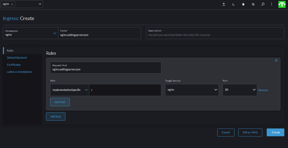Edit the Name field nginx.settingserver.com
The width and height of the screenshot is (288, 148).
pos(100,33)
